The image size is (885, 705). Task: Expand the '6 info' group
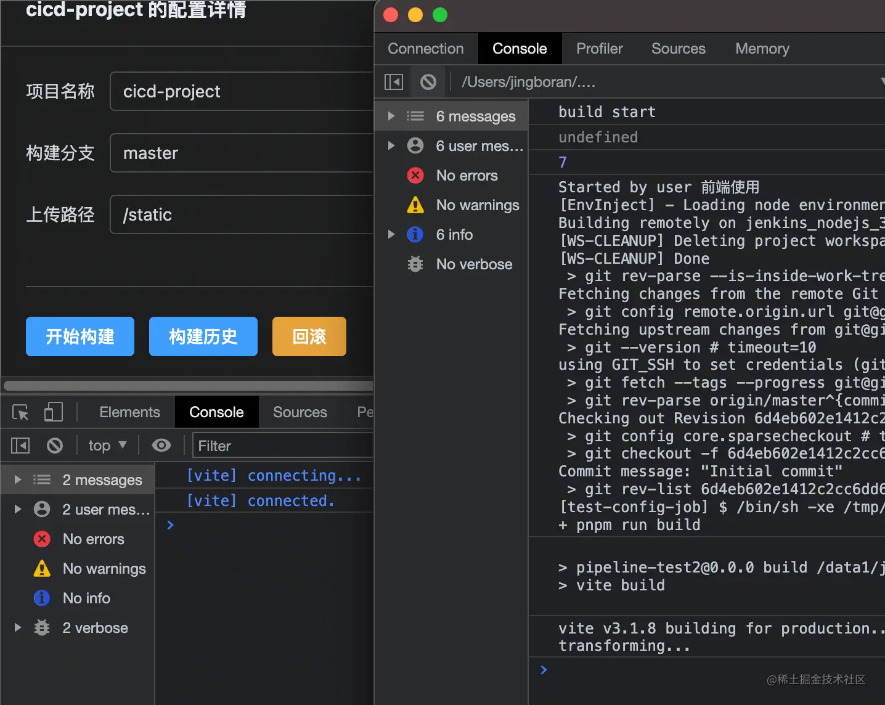click(391, 234)
